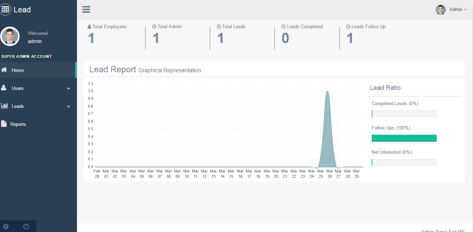
Task: Click the Lead logo grid icon
Action: [6, 10]
